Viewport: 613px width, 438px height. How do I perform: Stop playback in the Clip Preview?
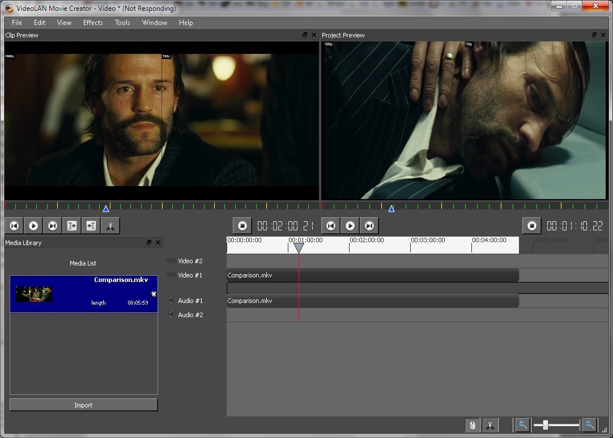coord(242,226)
